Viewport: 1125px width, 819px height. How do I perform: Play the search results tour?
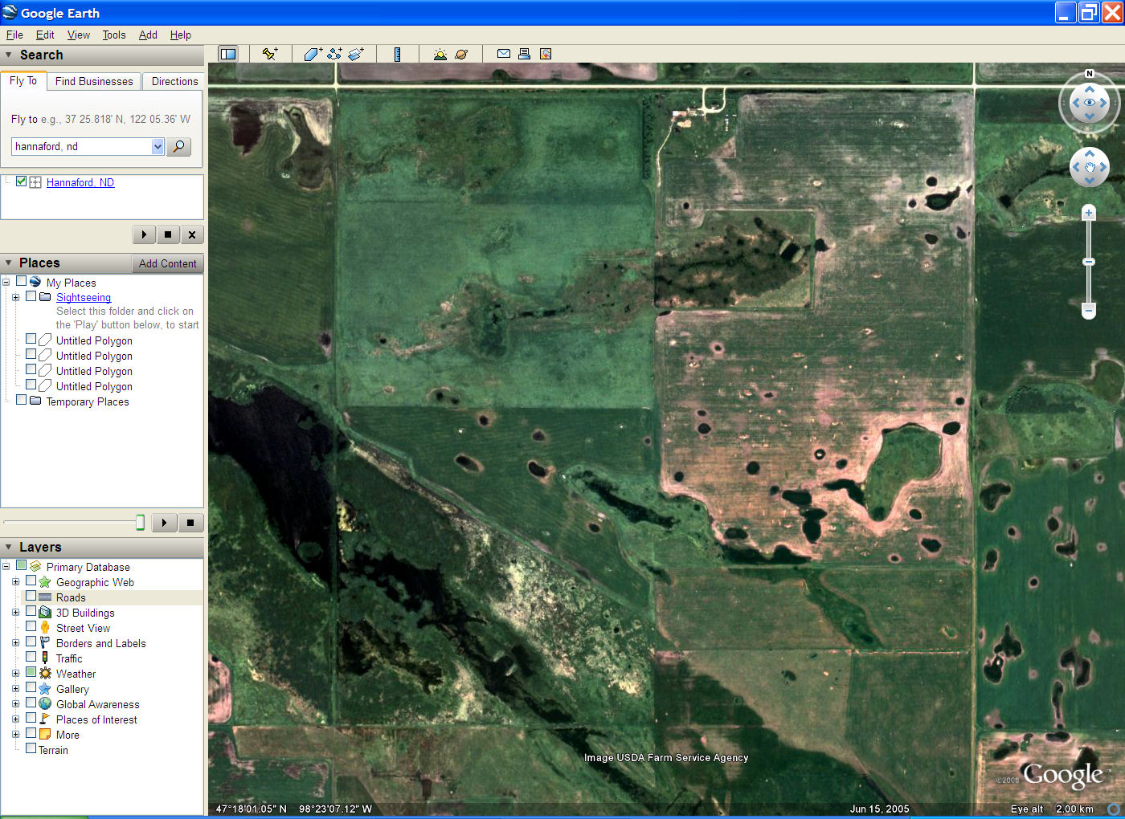pos(144,234)
